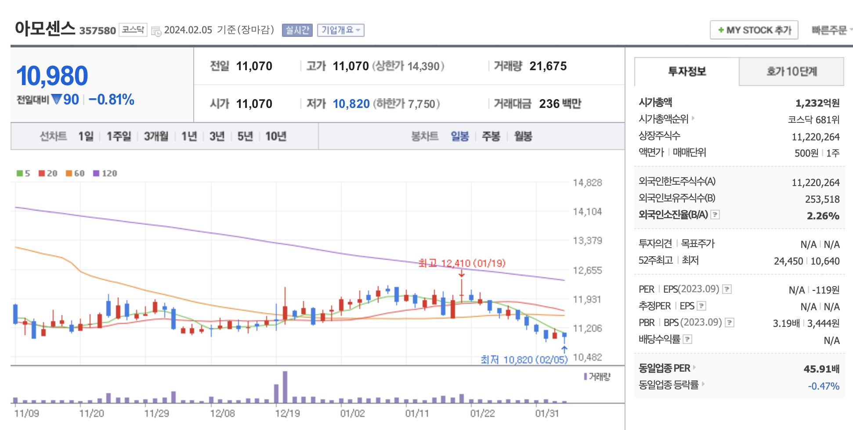Open calendar icon beside the 2024.02.05 date
The image size is (853, 430).
pyautogui.click(x=156, y=31)
